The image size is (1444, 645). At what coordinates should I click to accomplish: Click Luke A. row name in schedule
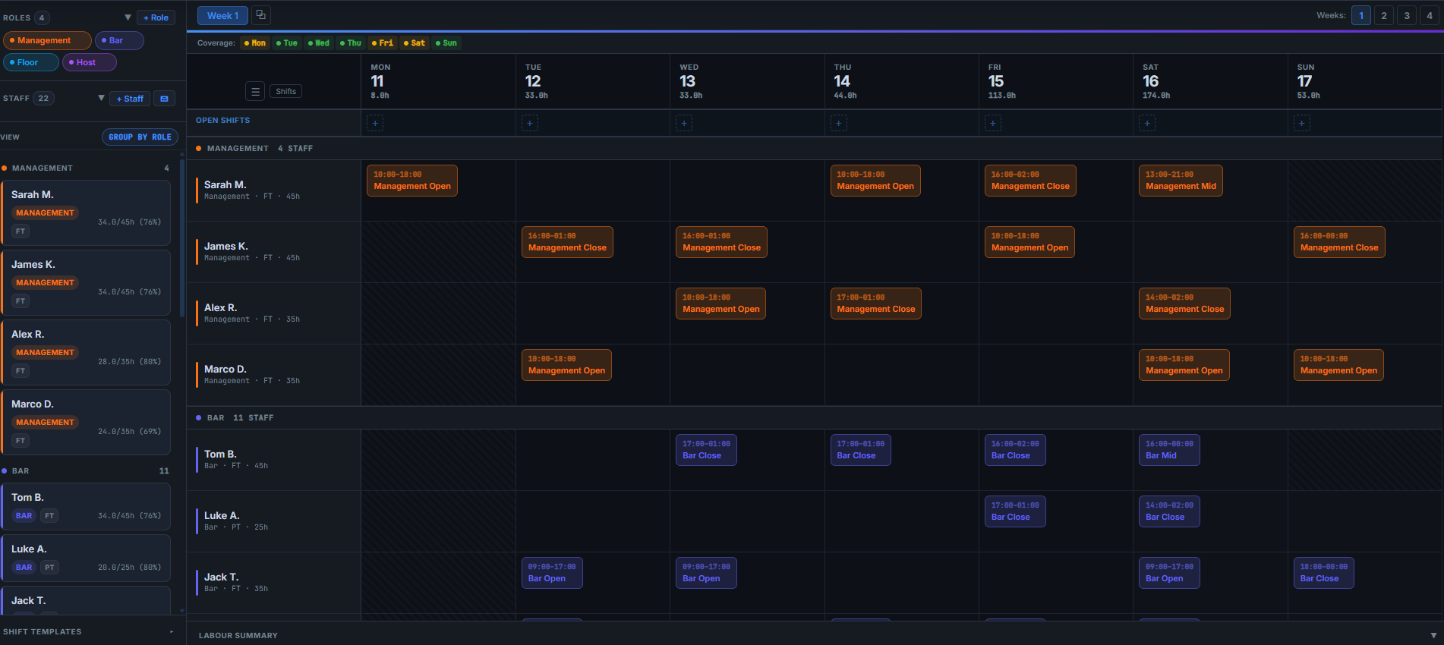pyautogui.click(x=222, y=515)
